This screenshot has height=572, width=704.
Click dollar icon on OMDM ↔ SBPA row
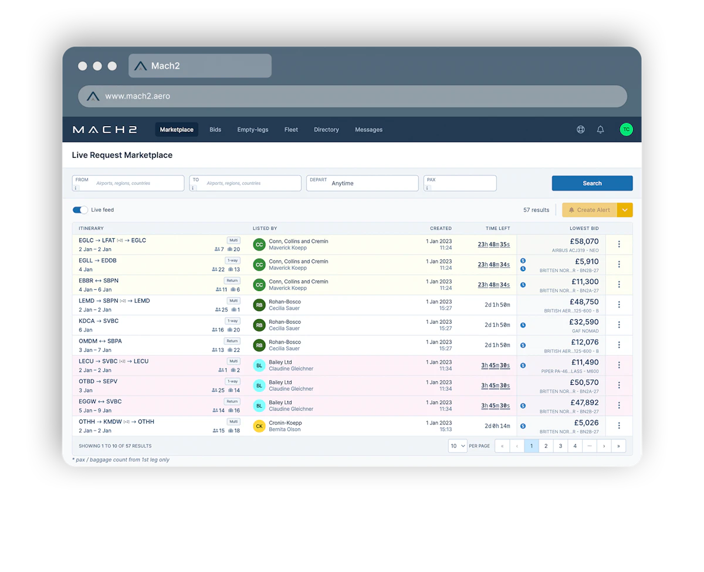[523, 346]
